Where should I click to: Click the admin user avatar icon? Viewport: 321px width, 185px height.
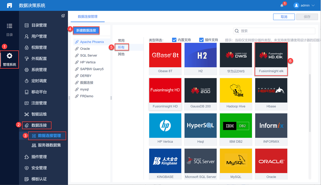tap(296, 5)
